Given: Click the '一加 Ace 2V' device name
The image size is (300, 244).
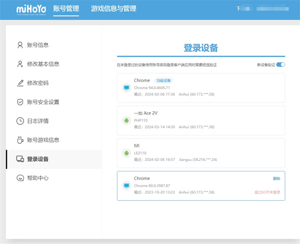Looking at the screenshot, I should point(146,113).
